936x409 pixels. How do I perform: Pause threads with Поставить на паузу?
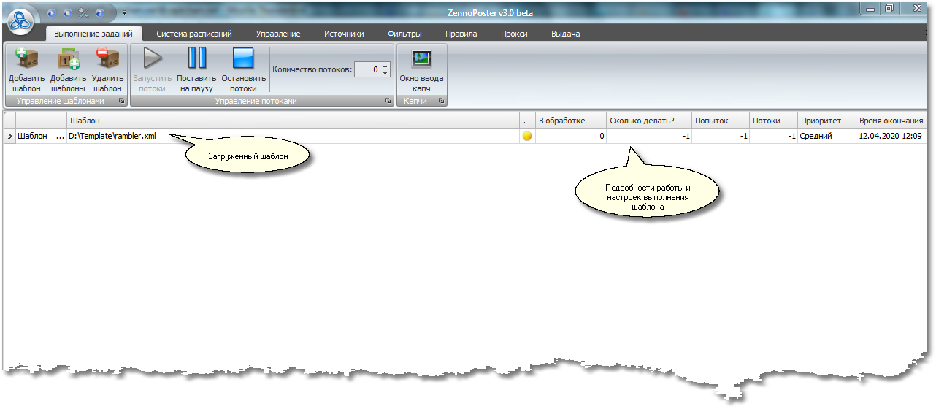point(196,60)
